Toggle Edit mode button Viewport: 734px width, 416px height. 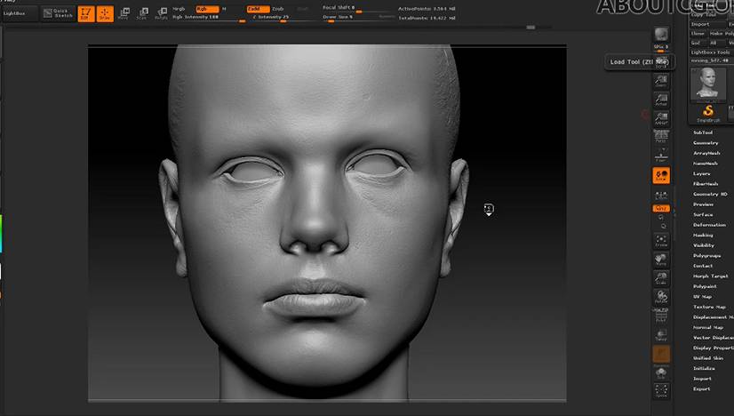pos(86,13)
